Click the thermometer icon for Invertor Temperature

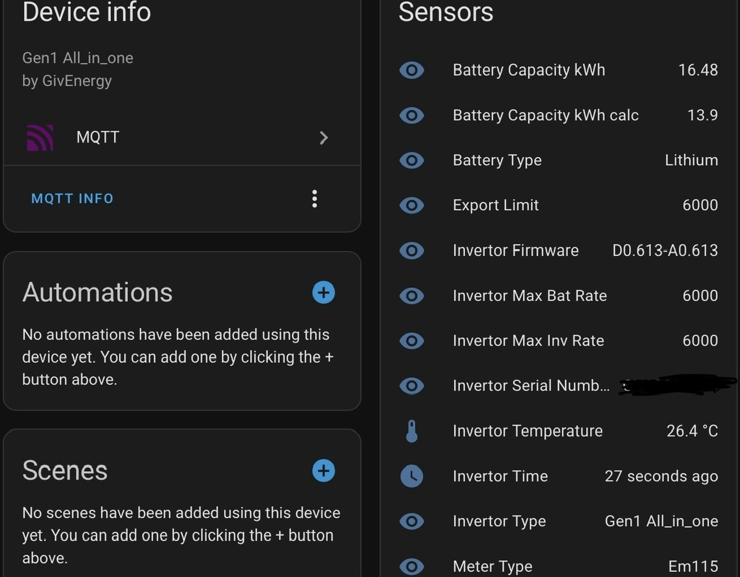(412, 431)
